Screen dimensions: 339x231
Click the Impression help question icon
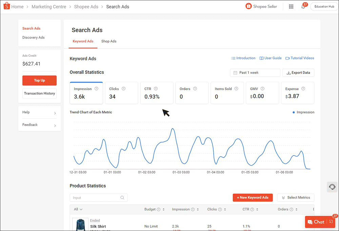tap(96, 88)
